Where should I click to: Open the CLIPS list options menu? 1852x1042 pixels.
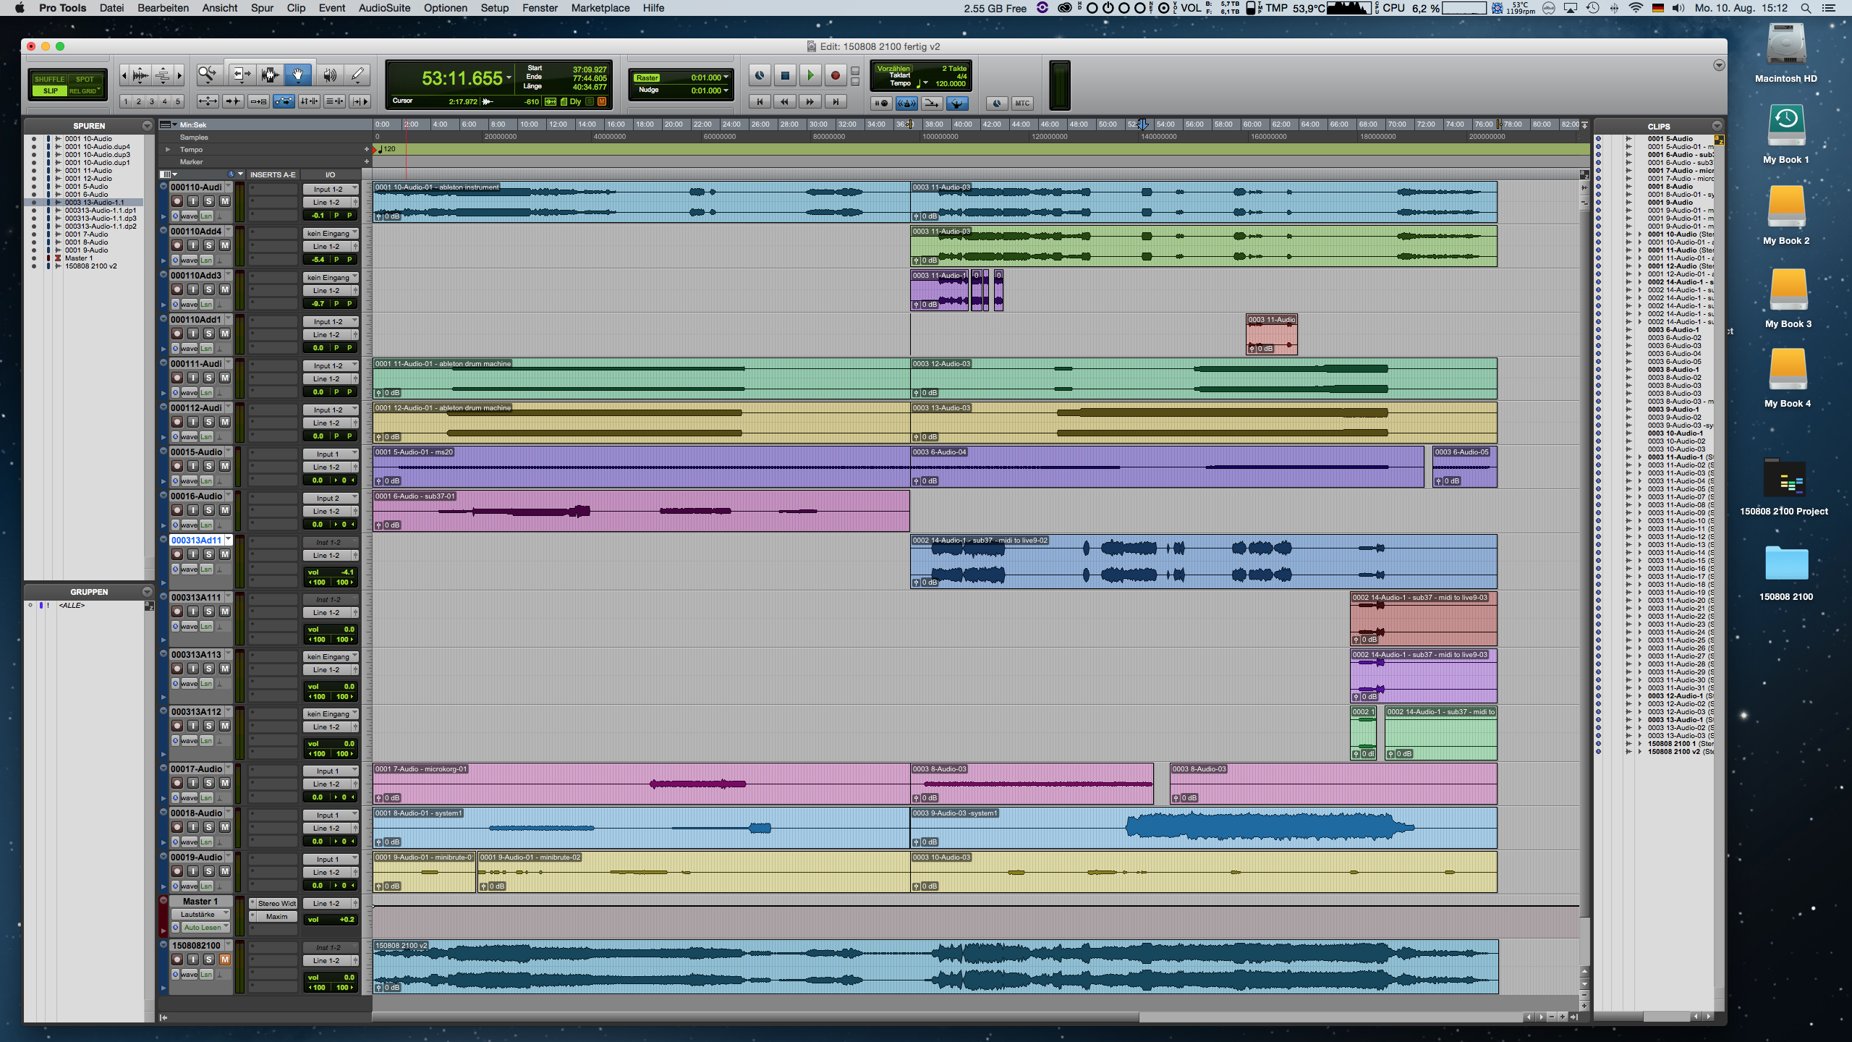tap(1717, 126)
